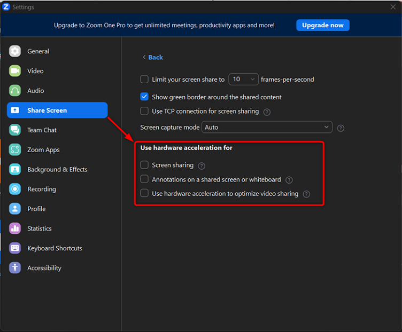Click the Zoom Apps icon

pos(15,150)
